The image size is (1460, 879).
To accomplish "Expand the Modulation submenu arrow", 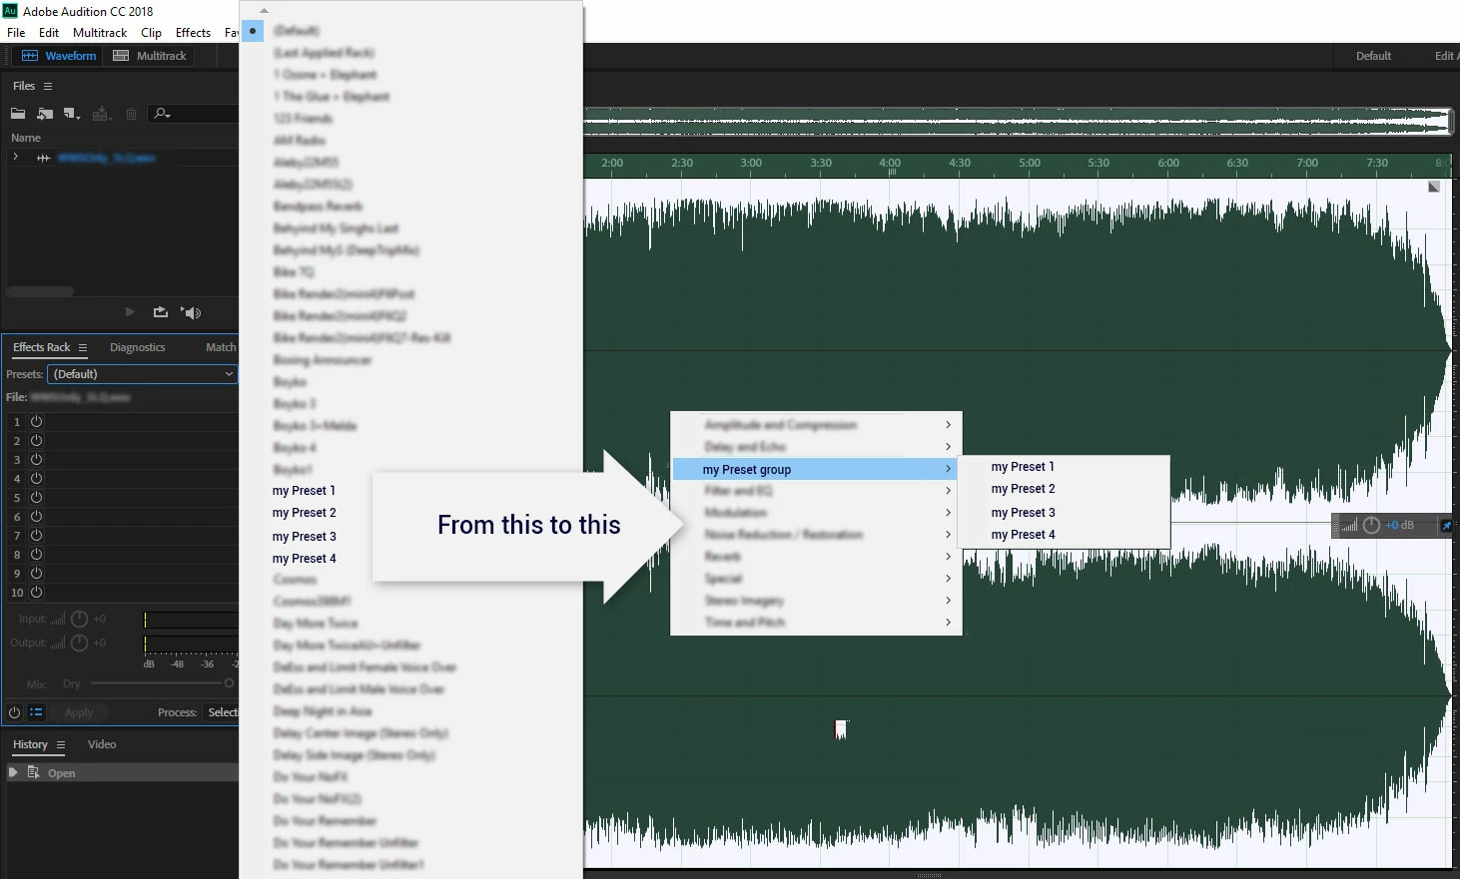I will coord(948,513).
